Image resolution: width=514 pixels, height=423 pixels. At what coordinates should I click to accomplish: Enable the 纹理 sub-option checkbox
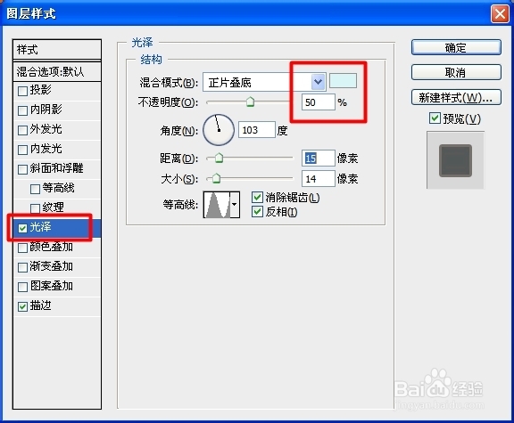35,208
